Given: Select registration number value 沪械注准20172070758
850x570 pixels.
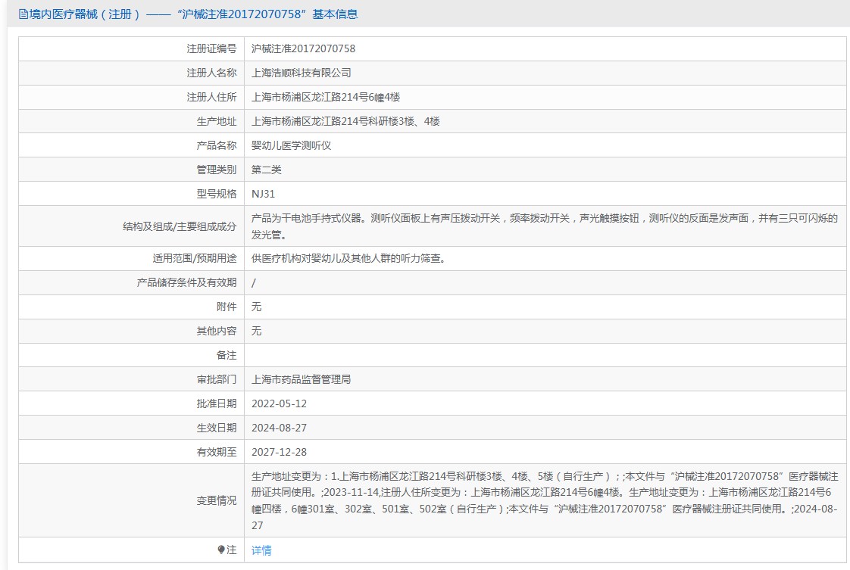Looking at the screenshot, I should [x=304, y=48].
